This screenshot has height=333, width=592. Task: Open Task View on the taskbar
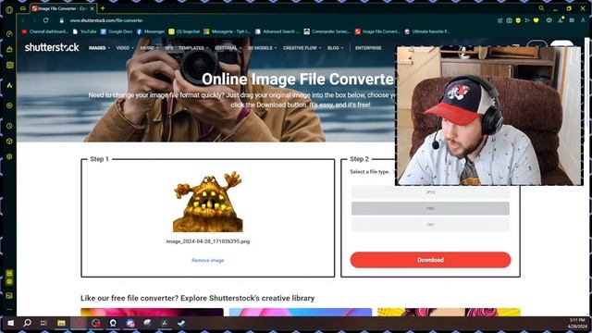tap(43, 323)
